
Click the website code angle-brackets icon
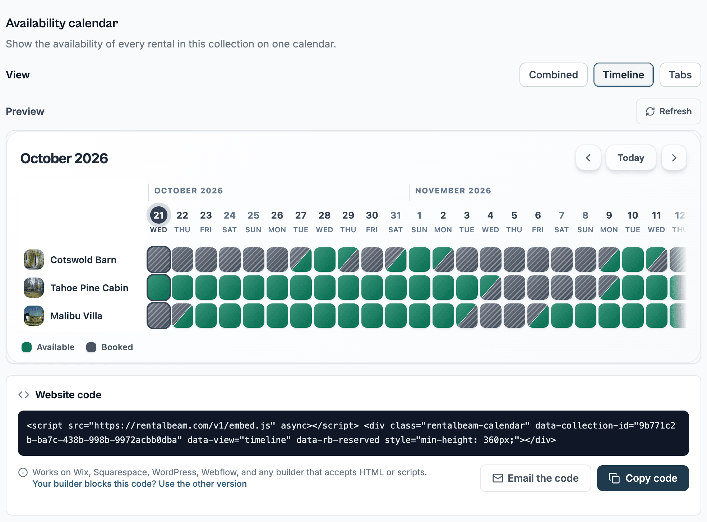point(24,395)
